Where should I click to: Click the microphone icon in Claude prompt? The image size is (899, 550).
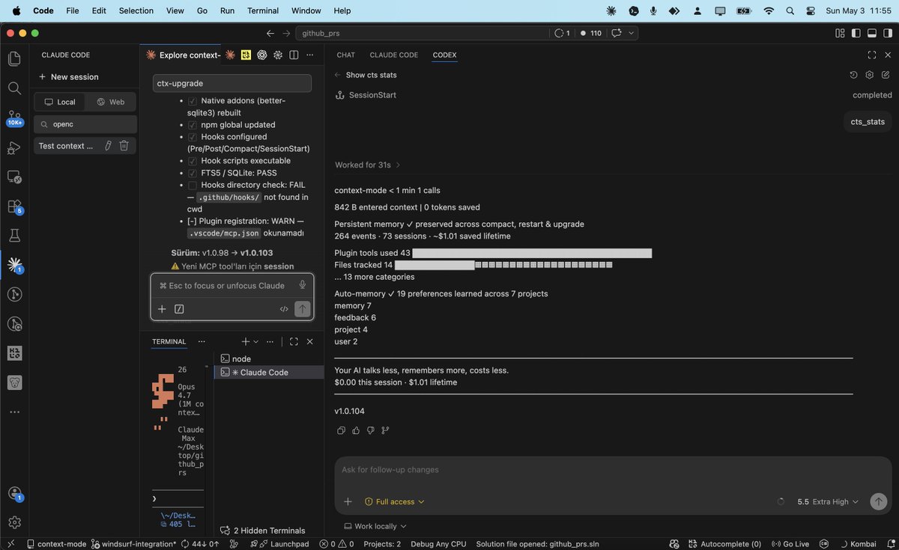coord(302,285)
